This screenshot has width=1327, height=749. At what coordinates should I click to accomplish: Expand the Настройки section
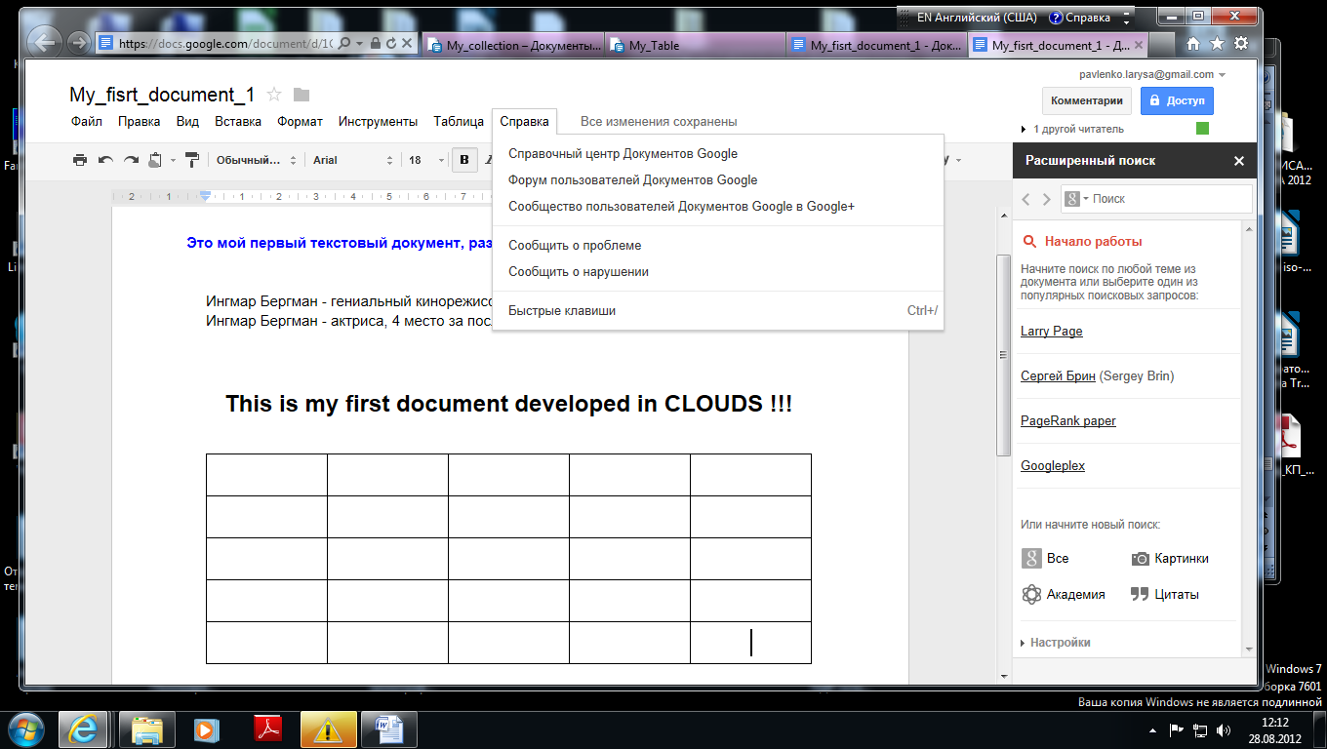coord(1056,643)
